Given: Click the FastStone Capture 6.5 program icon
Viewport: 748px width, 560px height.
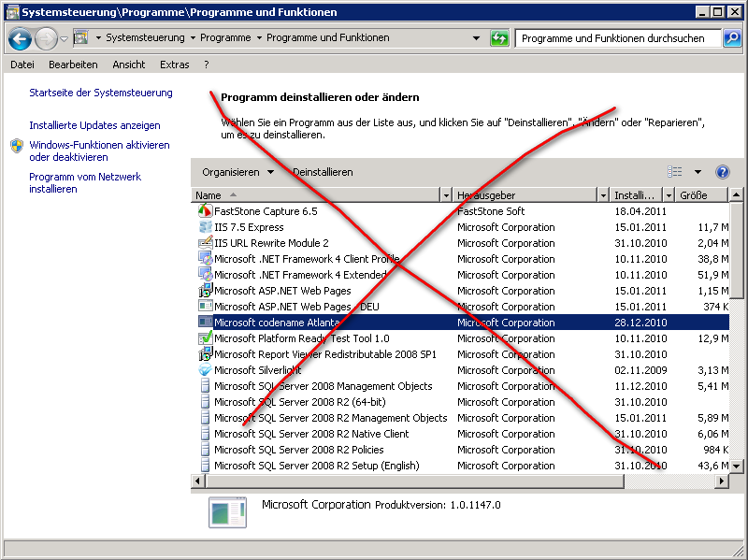Looking at the screenshot, I should [206, 211].
